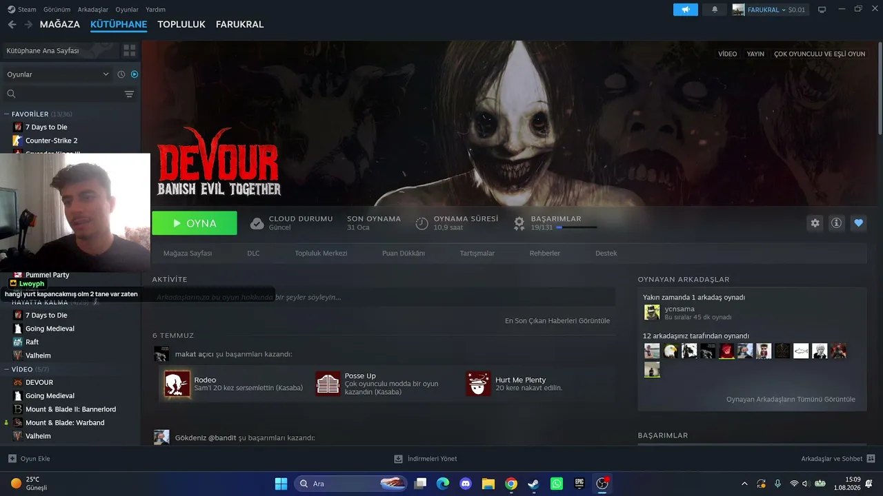The height and width of the screenshot is (496, 883).
Task: Go to the MAĞAZA section
Action: coord(60,24)
